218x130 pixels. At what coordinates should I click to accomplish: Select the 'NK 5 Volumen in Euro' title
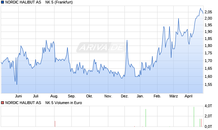[64, 103]
